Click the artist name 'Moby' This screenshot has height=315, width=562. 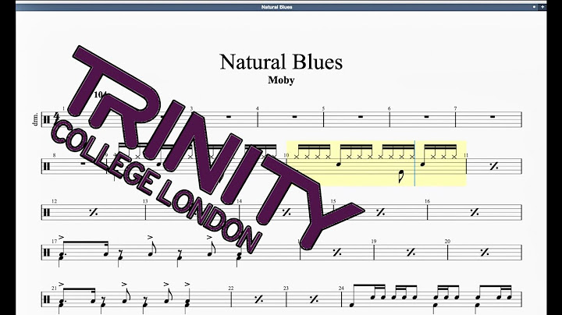click(x=281, y=80)
